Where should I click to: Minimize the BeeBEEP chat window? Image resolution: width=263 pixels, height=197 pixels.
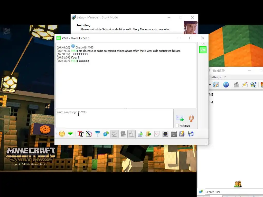point(179,38)
